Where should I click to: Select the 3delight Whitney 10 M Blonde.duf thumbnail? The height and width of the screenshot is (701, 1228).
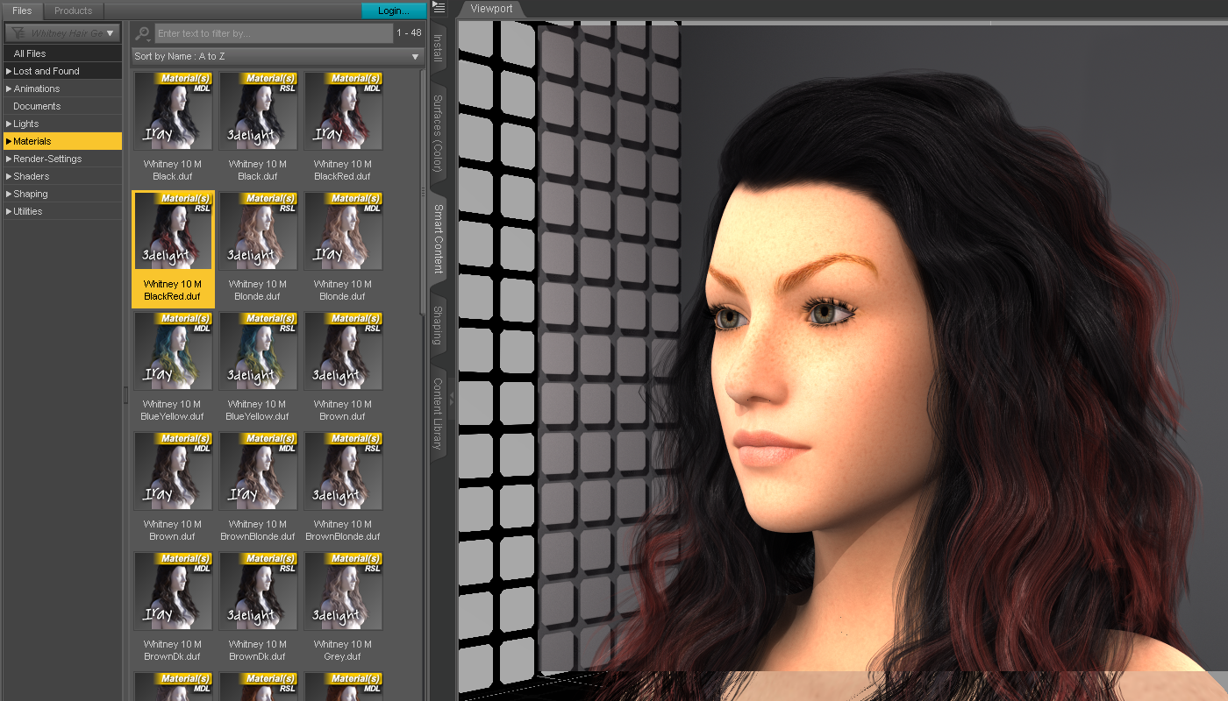pos(258,231)
